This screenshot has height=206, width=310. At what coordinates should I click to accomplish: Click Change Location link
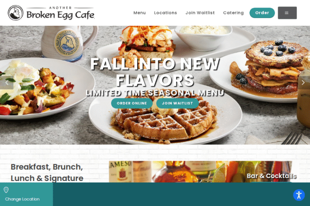[x=22, y=199]
